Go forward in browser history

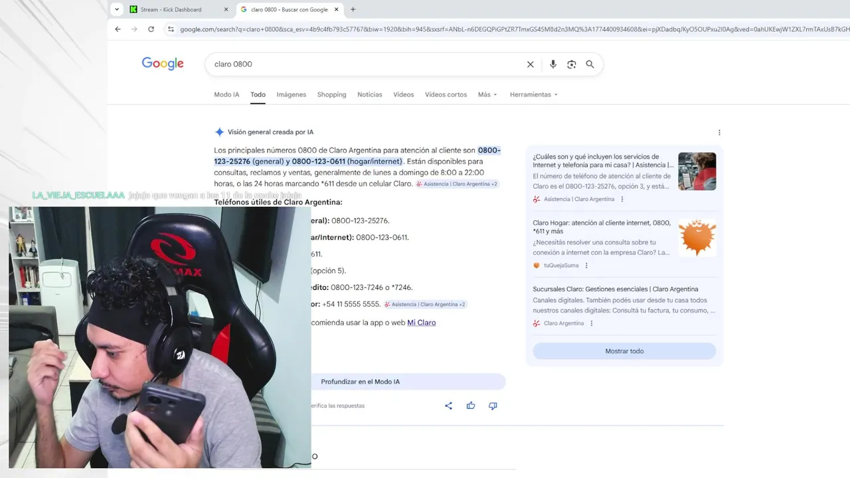[134, 29]
